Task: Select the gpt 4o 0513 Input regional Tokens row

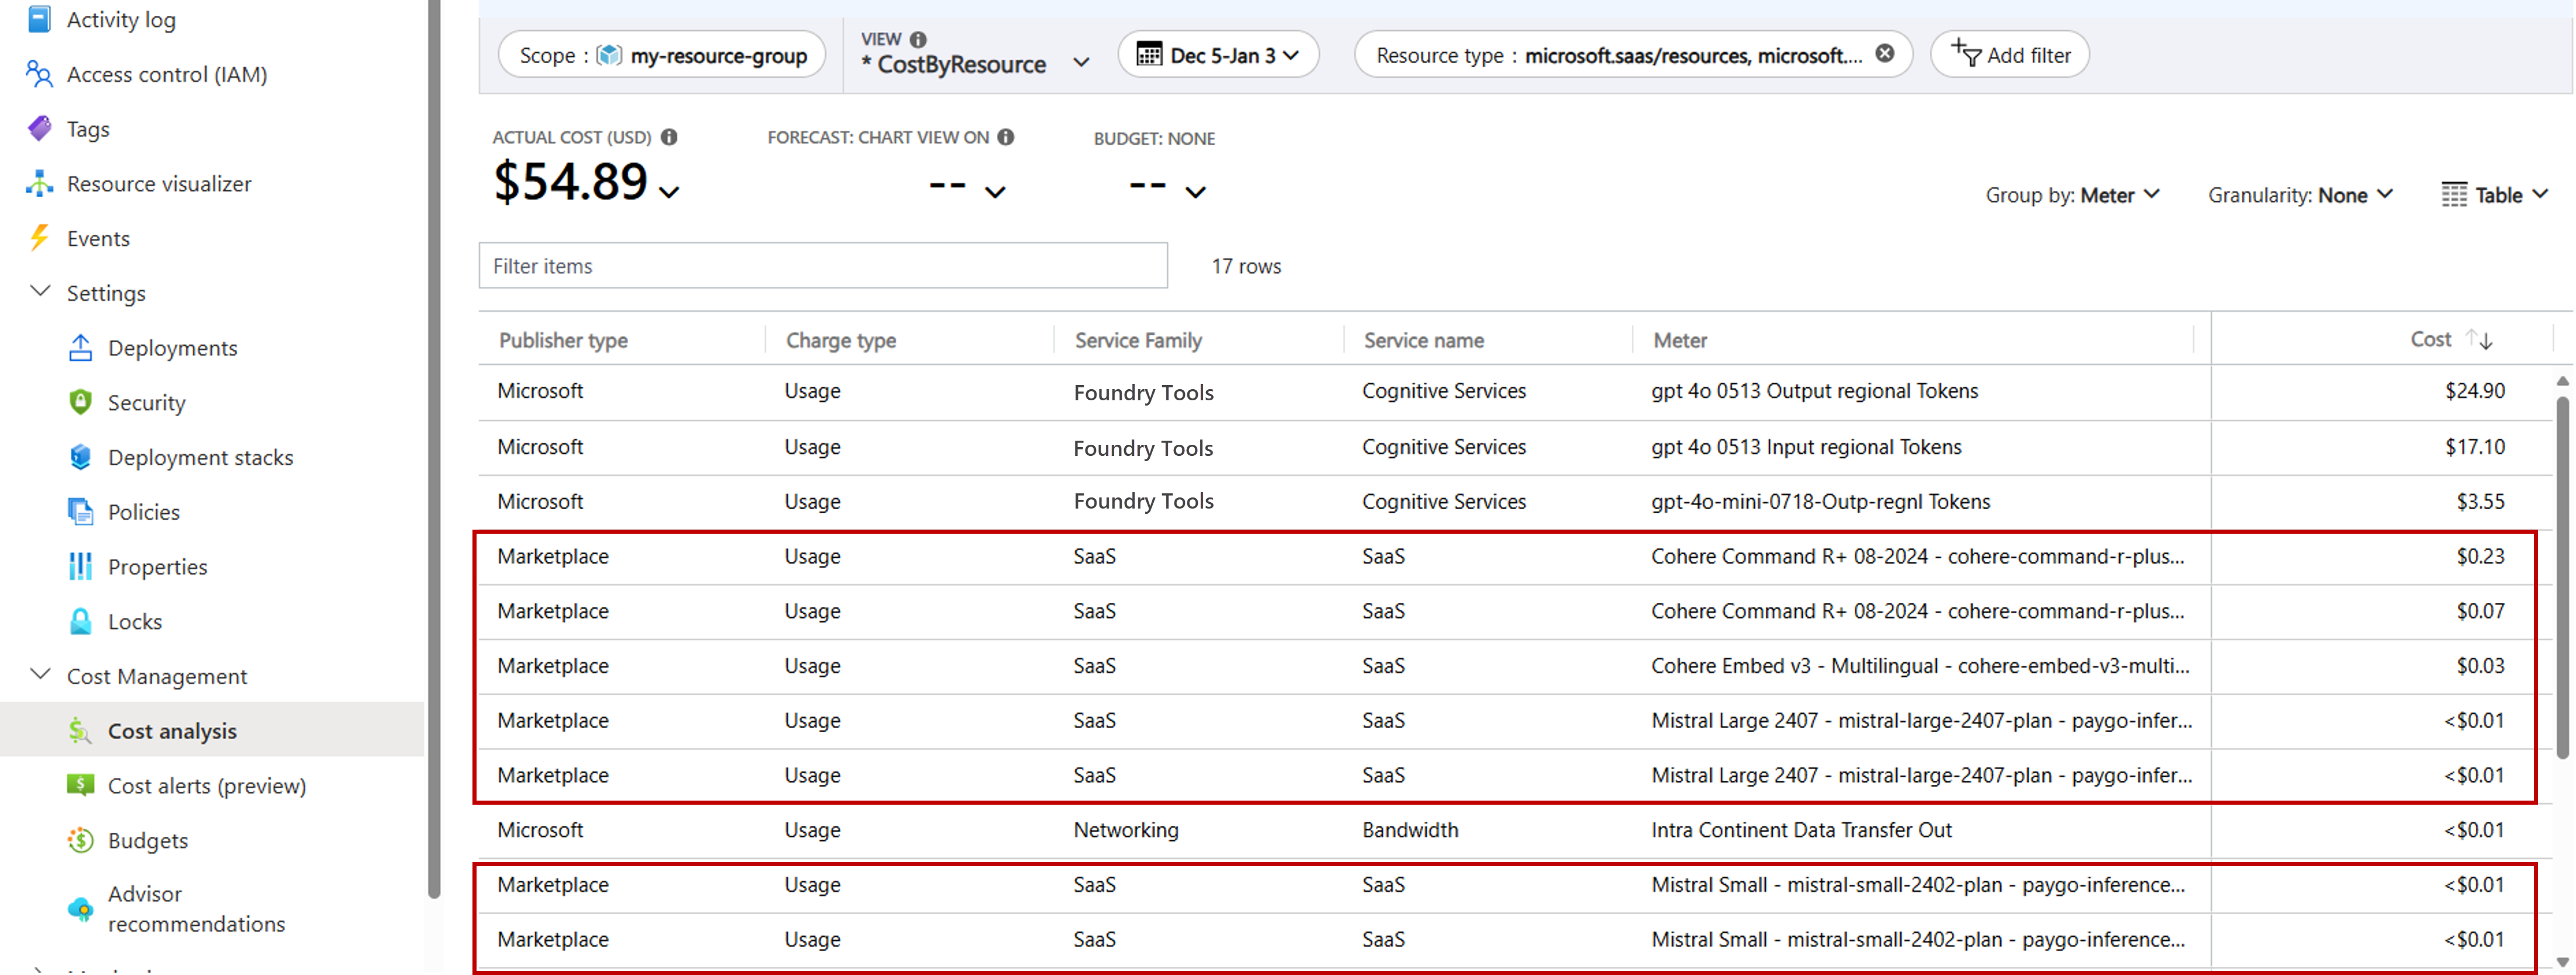Action: click(x=1514, y=447)
